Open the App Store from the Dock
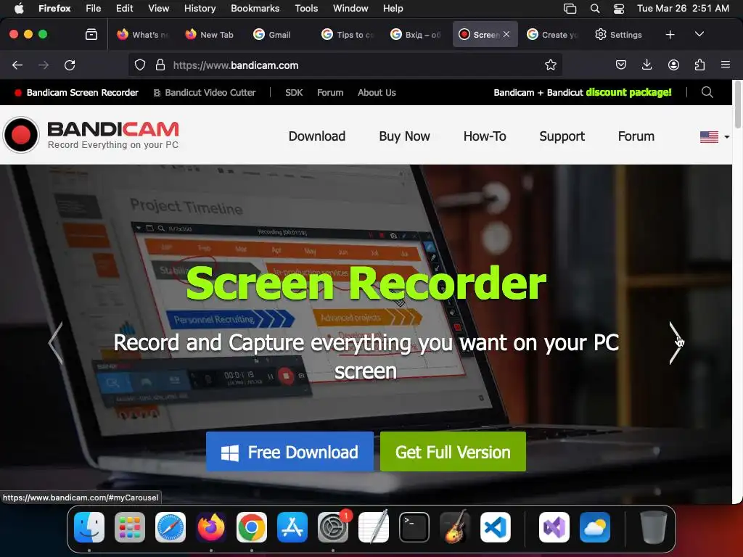743x557 pixels. click(292, 527)
